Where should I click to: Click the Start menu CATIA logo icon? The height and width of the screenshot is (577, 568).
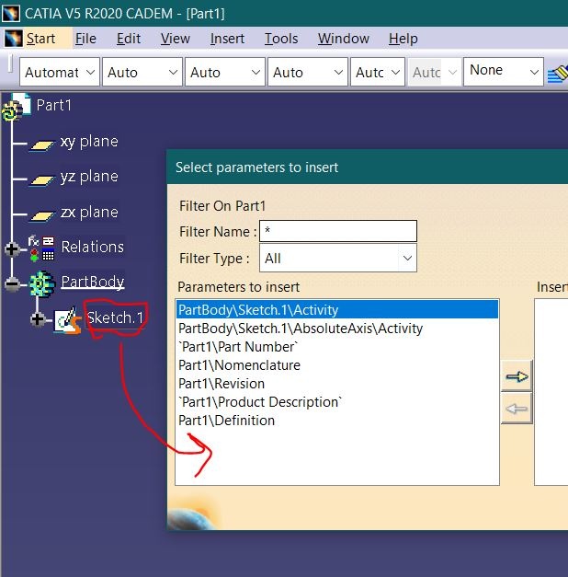click(14, 39)
